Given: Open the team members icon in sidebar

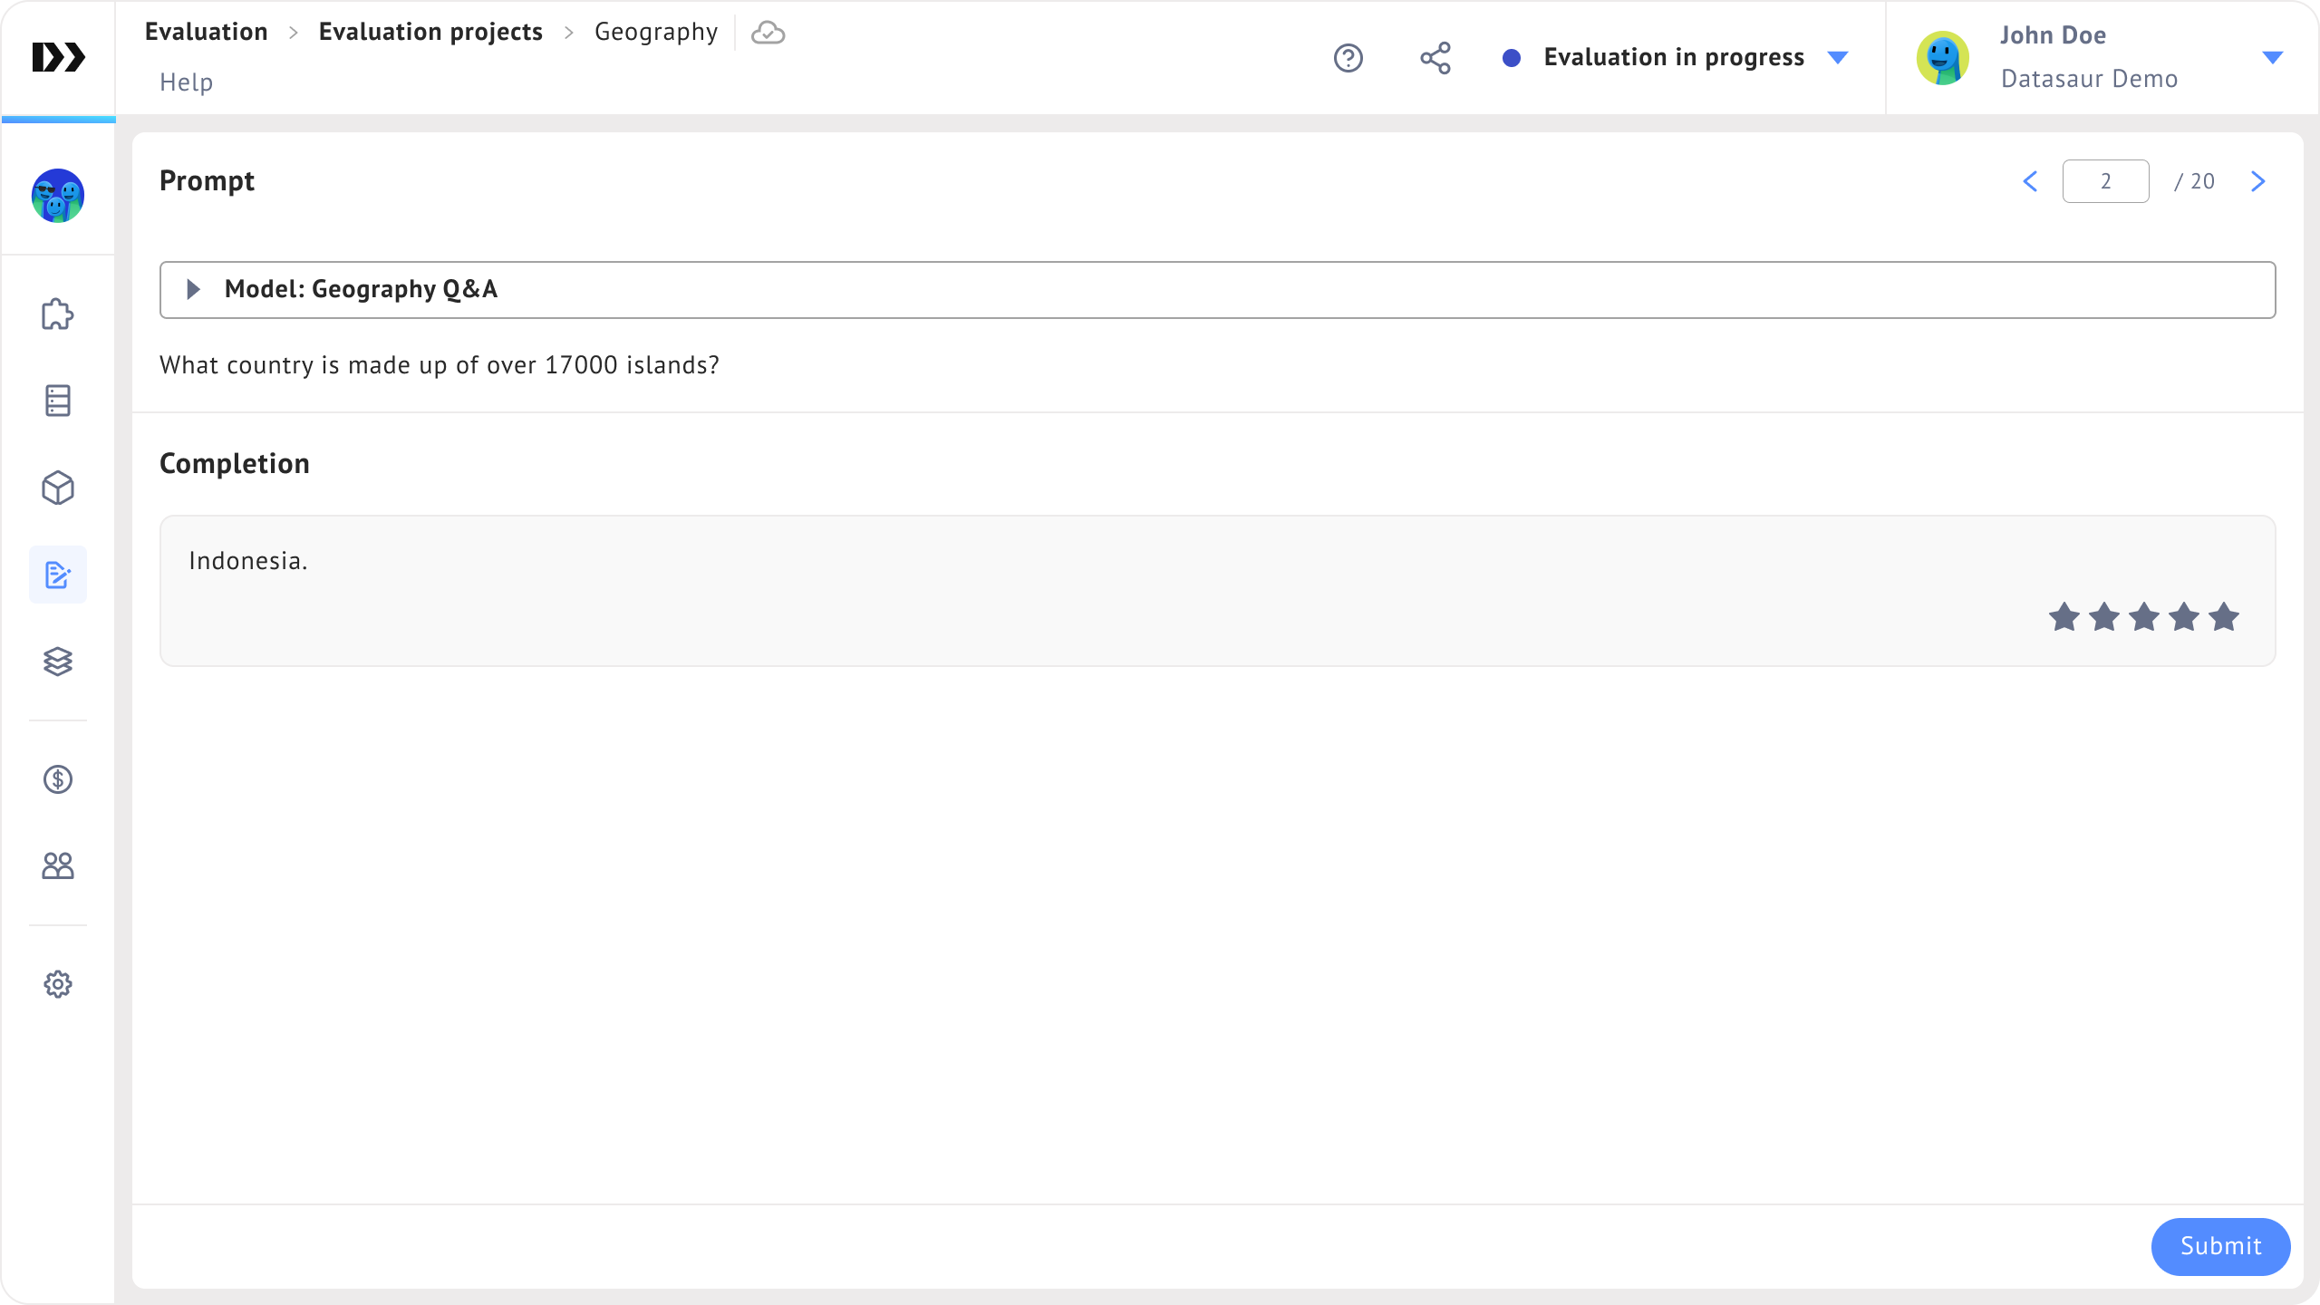Looking at the screenshot, I should pos(58,866).
